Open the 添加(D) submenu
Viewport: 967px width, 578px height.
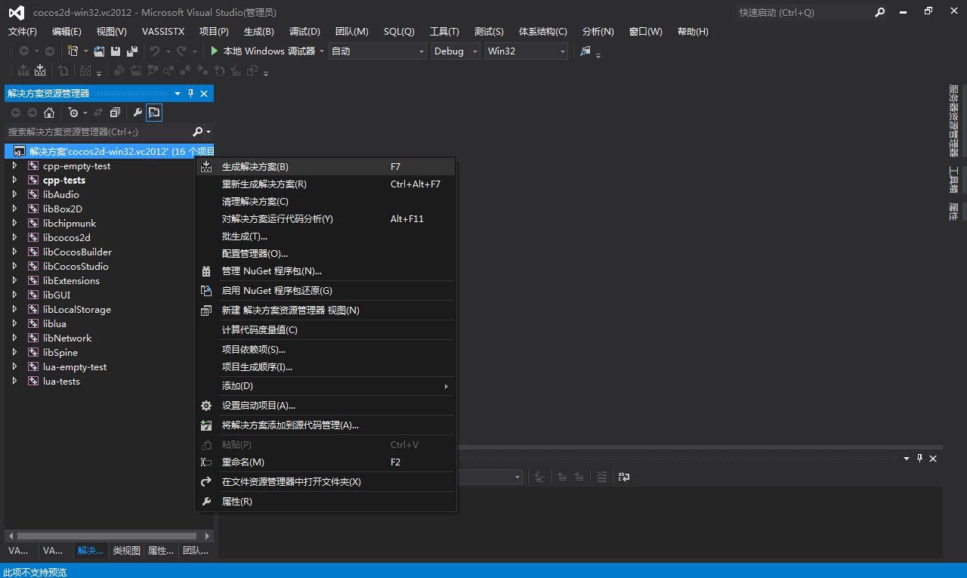coord(326,386)
